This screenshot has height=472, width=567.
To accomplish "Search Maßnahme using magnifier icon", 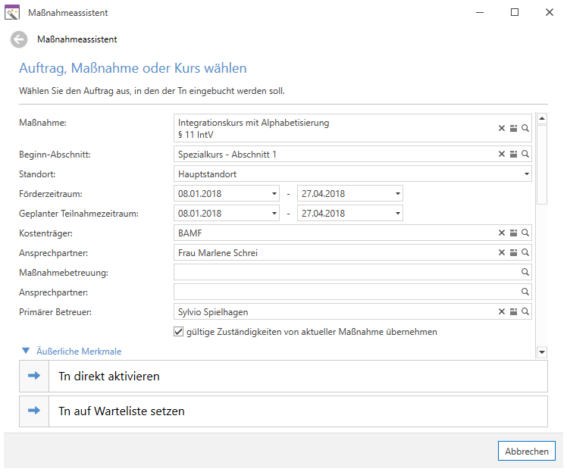I will [x=525, y=128].
